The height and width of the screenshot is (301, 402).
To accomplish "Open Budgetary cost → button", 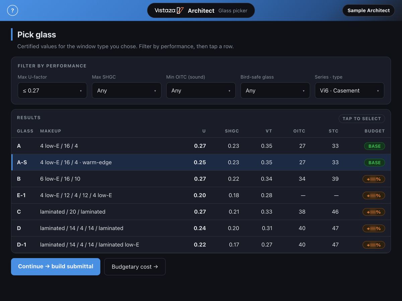I will tap(135, 267).
